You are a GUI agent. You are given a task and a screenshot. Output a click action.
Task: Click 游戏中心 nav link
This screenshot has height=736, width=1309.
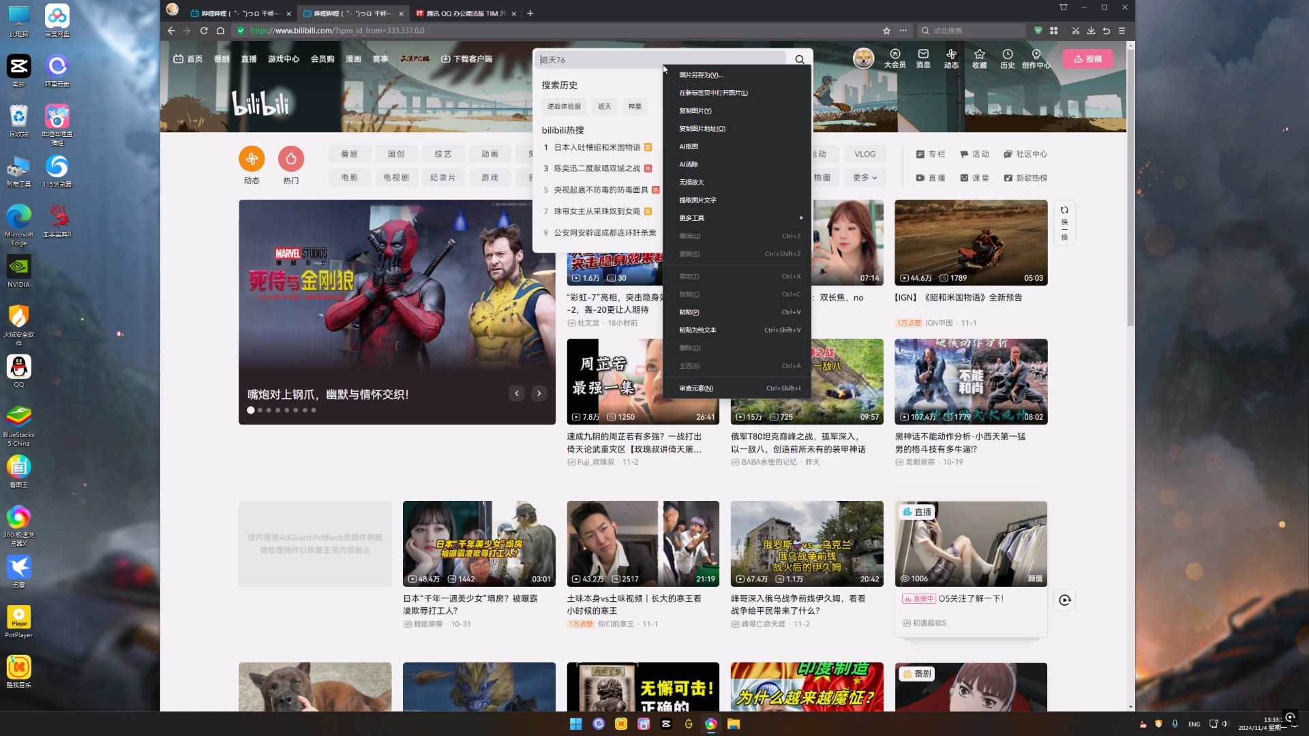pyautogui.click(x=284, y=59)
